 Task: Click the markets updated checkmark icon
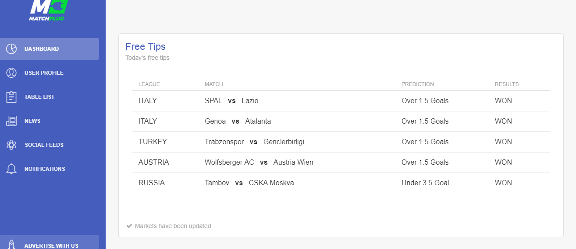tap(129, 226)
